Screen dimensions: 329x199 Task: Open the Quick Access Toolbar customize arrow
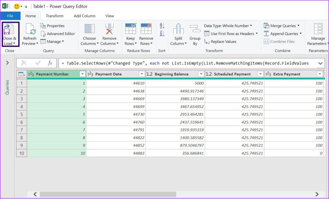pyautogui.click(x=26, y=7)
